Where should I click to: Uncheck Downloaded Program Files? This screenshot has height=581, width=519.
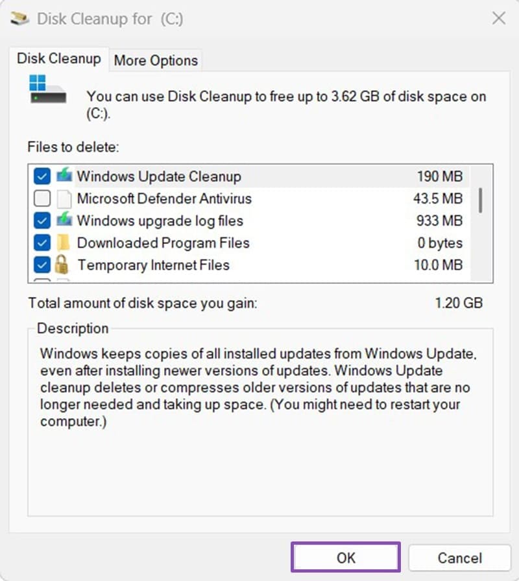42,243
